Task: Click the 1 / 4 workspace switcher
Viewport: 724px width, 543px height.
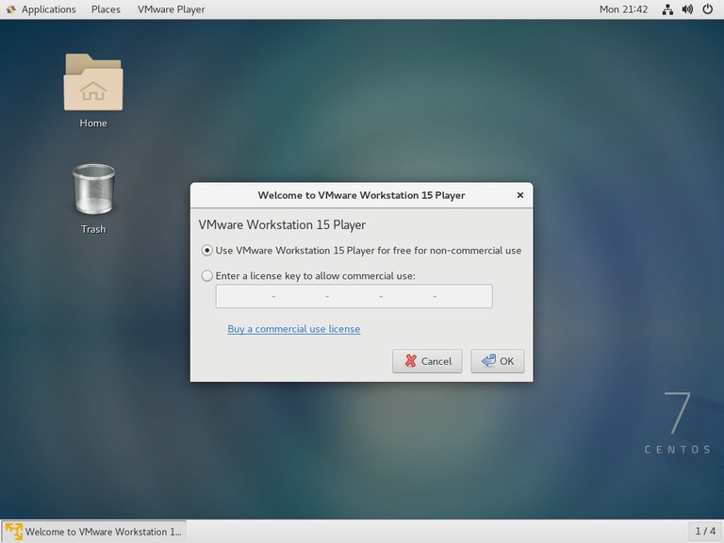Action: [704, 532]
